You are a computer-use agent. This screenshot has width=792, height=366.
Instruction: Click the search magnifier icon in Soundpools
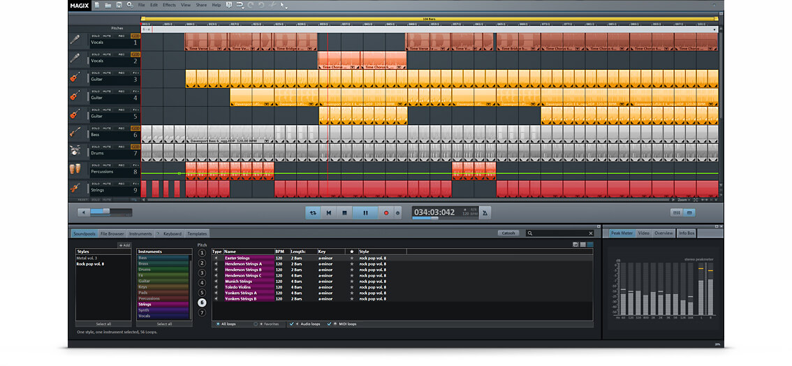point(529,233)
